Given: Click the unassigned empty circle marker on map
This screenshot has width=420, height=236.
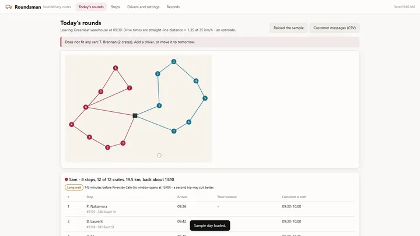Looking at the screenshot, I should 159,155.
